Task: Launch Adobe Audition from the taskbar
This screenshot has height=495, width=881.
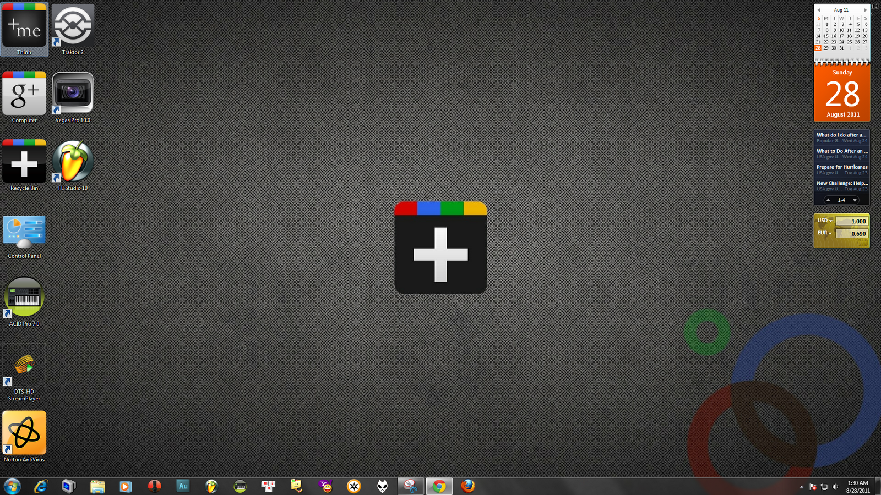Action: coord(183,486)
